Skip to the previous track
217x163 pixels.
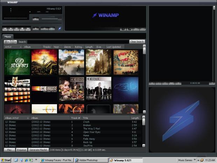coord(5,29)
